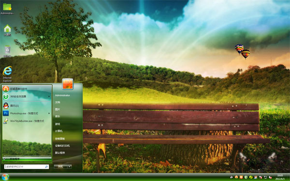Click the Shut down button
The width and height of the screenshot is (290, 181).
click(x=60, y=167)
